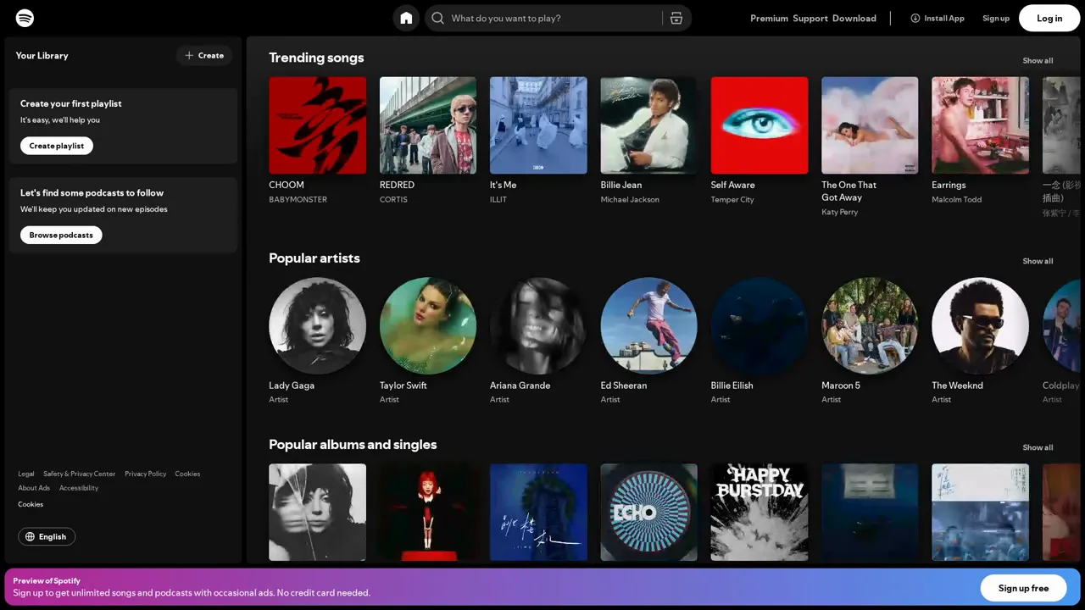Click the Cookies link beside Privacy Policy
The image size is (1085, 610).
(x=187, y=474)
